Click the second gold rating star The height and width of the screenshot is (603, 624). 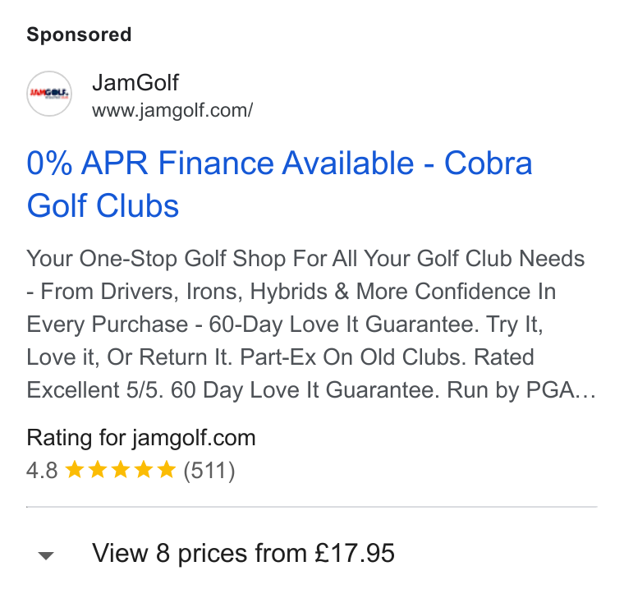click(97, 469)
